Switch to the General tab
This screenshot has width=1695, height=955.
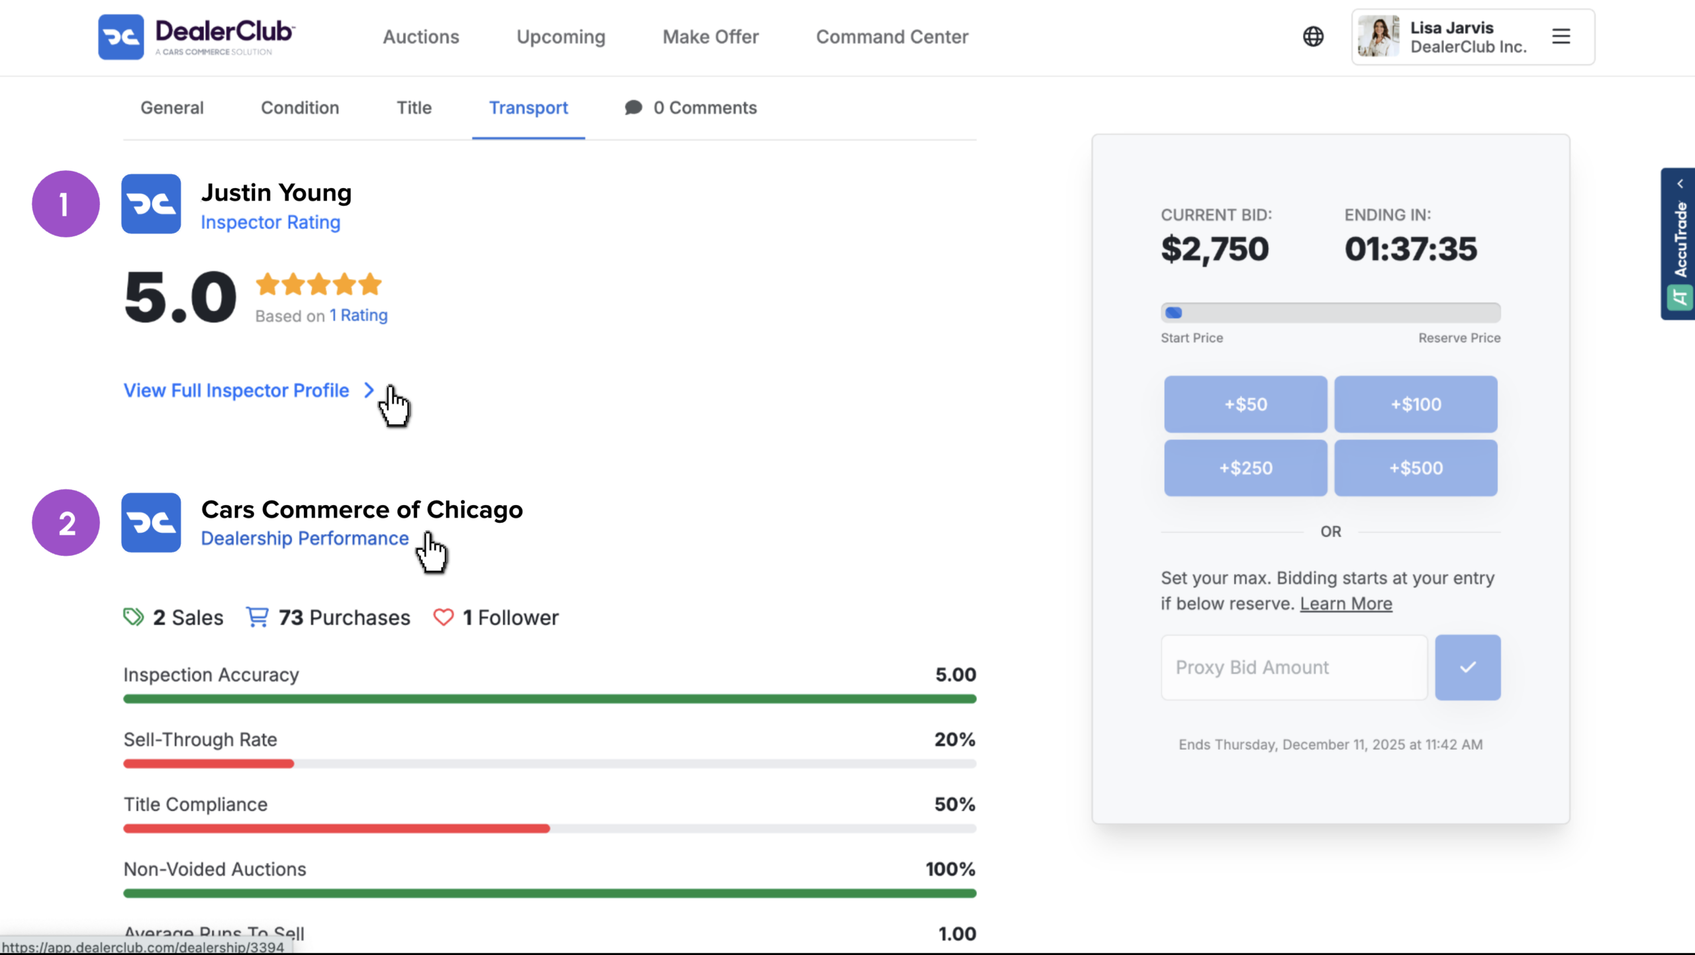[172, 107]
